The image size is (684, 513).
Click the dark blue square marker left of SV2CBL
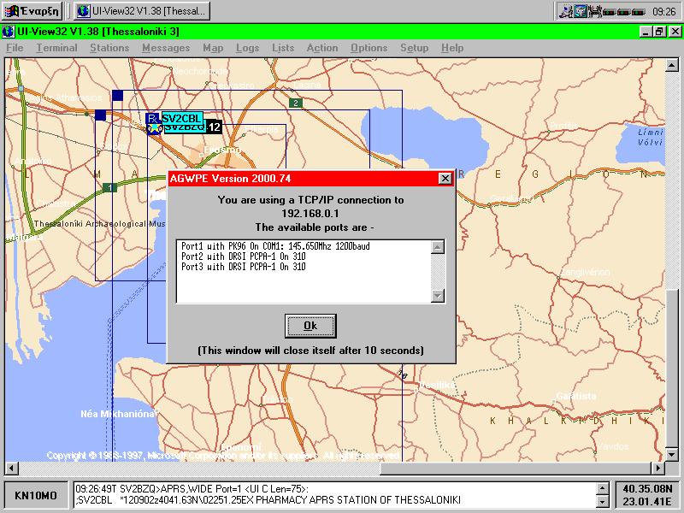tap(100, 115)
